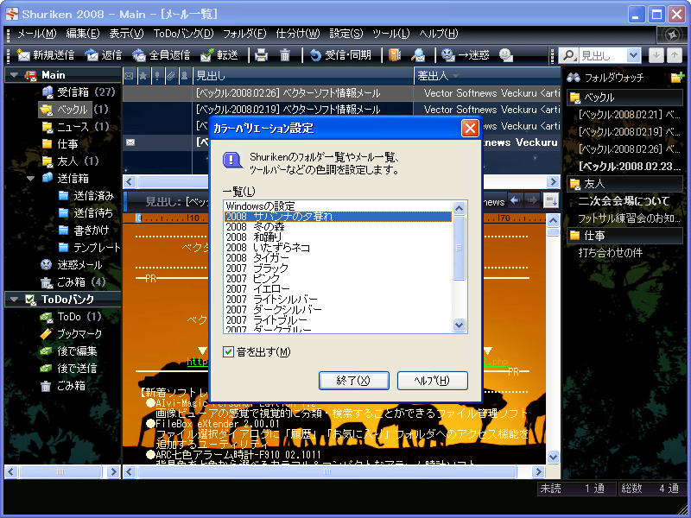Sort by the envelope status column icon
The image size is (691, 518).
[x=129, y=76]
